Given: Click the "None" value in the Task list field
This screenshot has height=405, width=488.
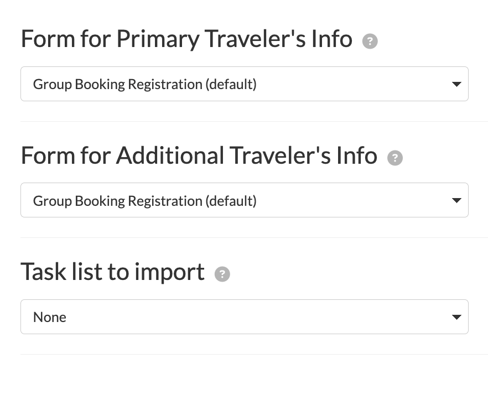Looking at the screenshot, I should tap(50, 318).
